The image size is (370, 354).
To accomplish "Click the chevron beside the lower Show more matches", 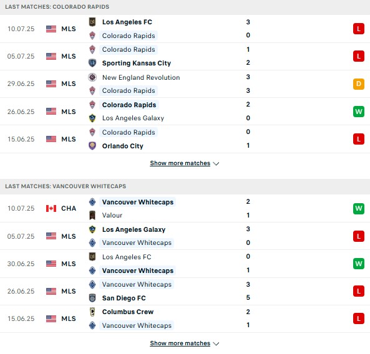I will click(216, 344).
